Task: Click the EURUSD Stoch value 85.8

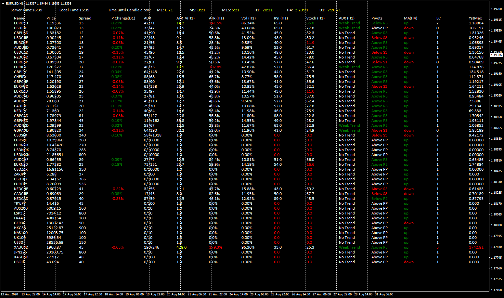Action: [x=310, y=23]
